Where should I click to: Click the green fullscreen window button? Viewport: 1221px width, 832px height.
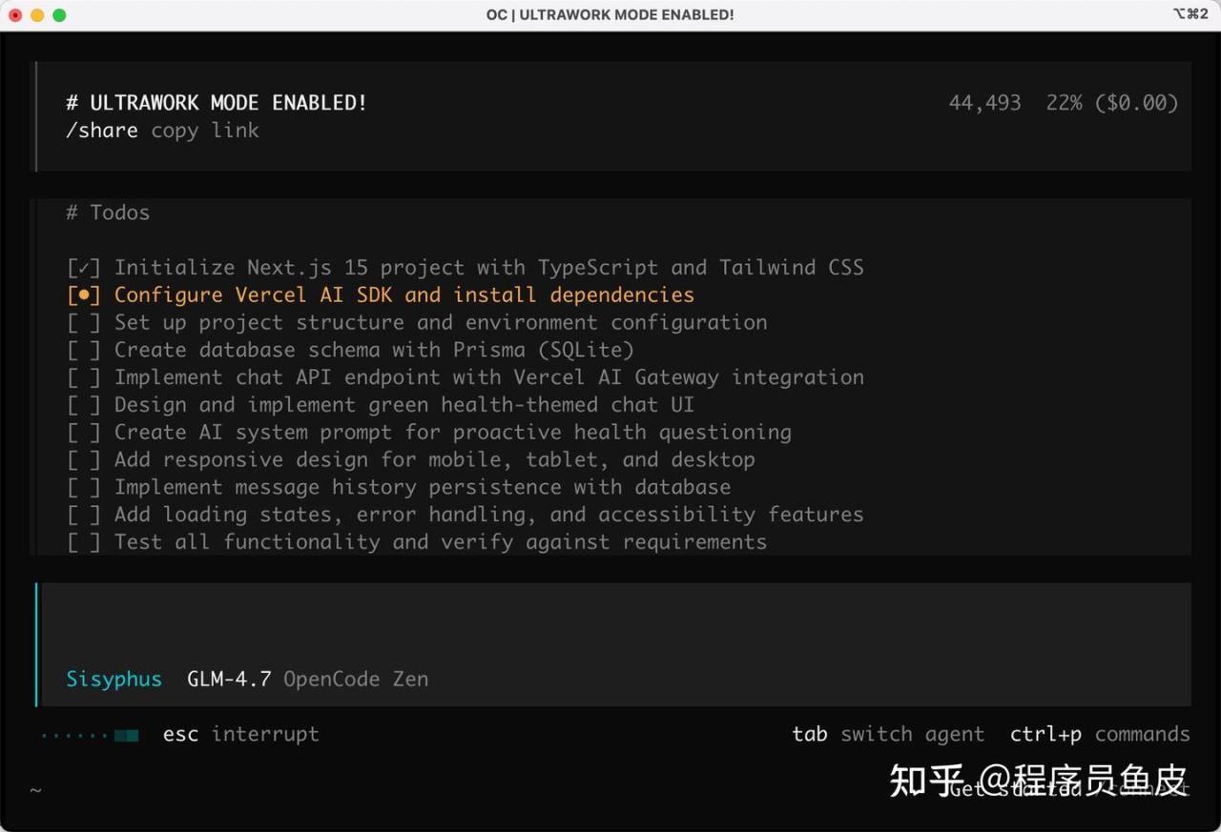(x=59, y=15)
